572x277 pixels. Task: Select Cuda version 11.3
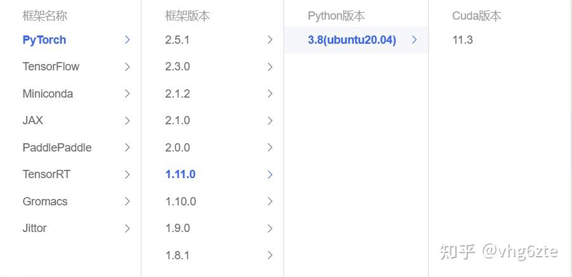[x=462, y=40]
